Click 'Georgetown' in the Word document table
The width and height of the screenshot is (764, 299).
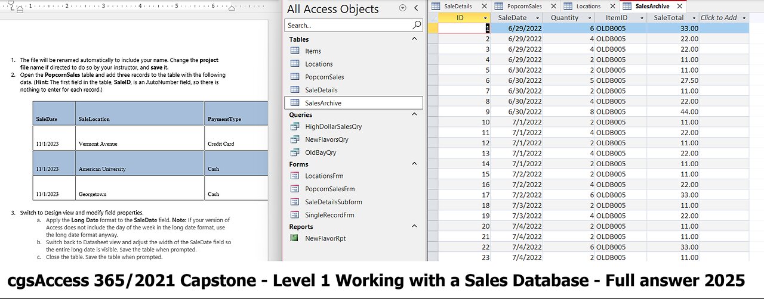tap(93, 194)
